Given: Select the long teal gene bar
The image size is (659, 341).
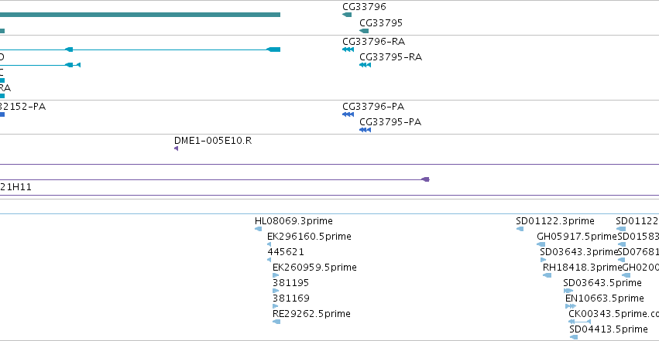Looking at the screenshot, I should coord(140,15).
